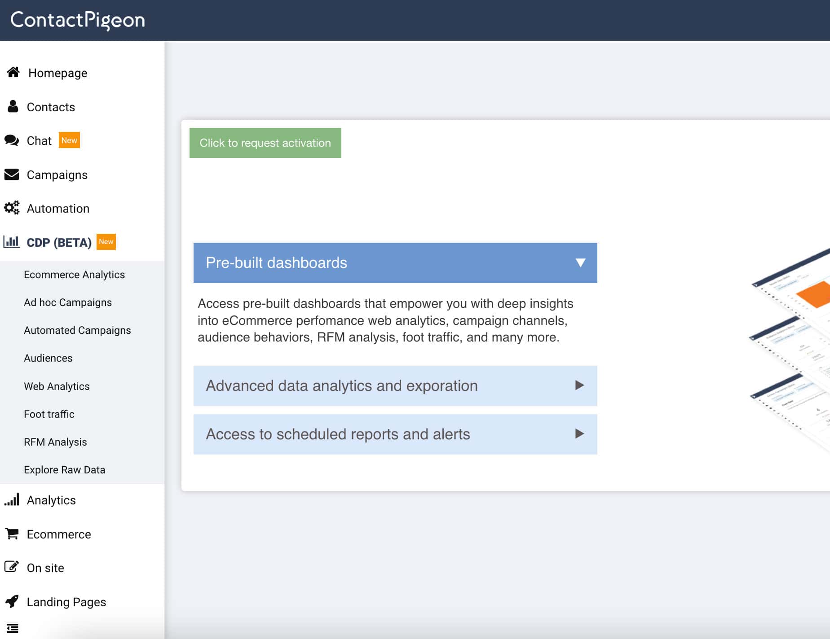Click the New badge beside Chat
The height and width of the screenshot is (639, 830).
(69, 140)
